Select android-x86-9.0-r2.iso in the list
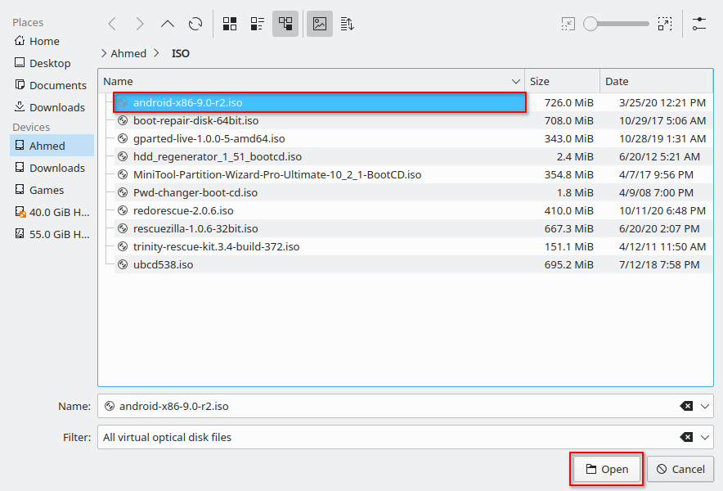 tap(320, 102)
